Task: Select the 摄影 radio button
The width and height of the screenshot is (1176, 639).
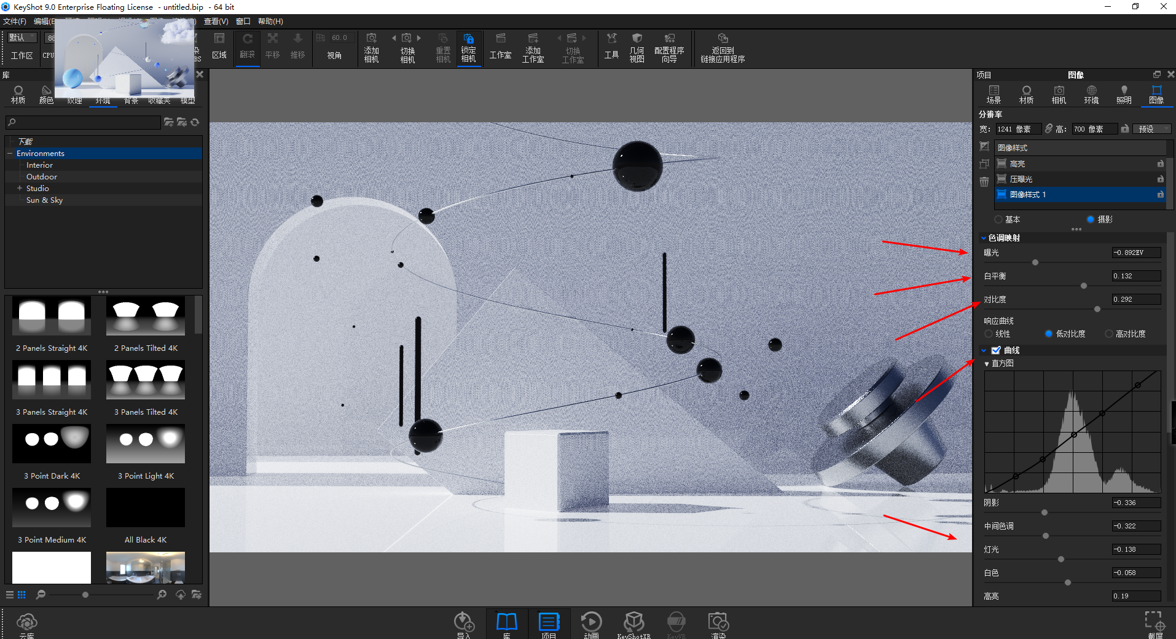Action: (x=1091, y=219)
